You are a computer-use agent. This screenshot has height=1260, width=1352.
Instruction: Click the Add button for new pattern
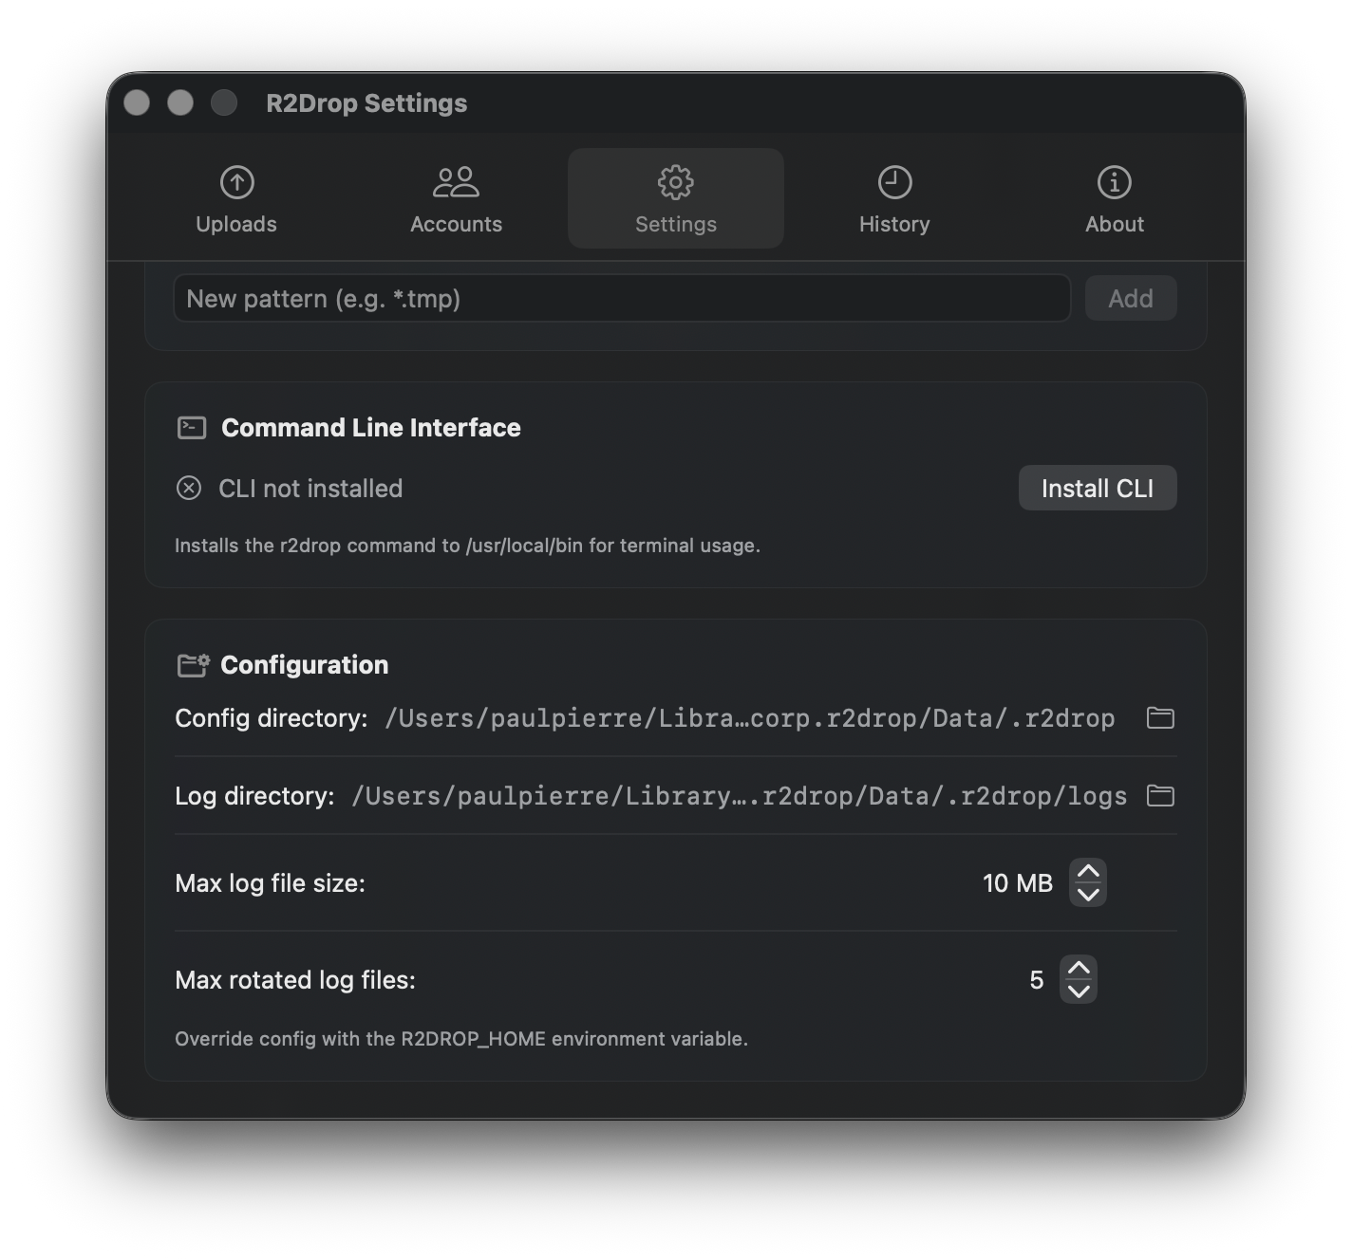pos(1130,298)
